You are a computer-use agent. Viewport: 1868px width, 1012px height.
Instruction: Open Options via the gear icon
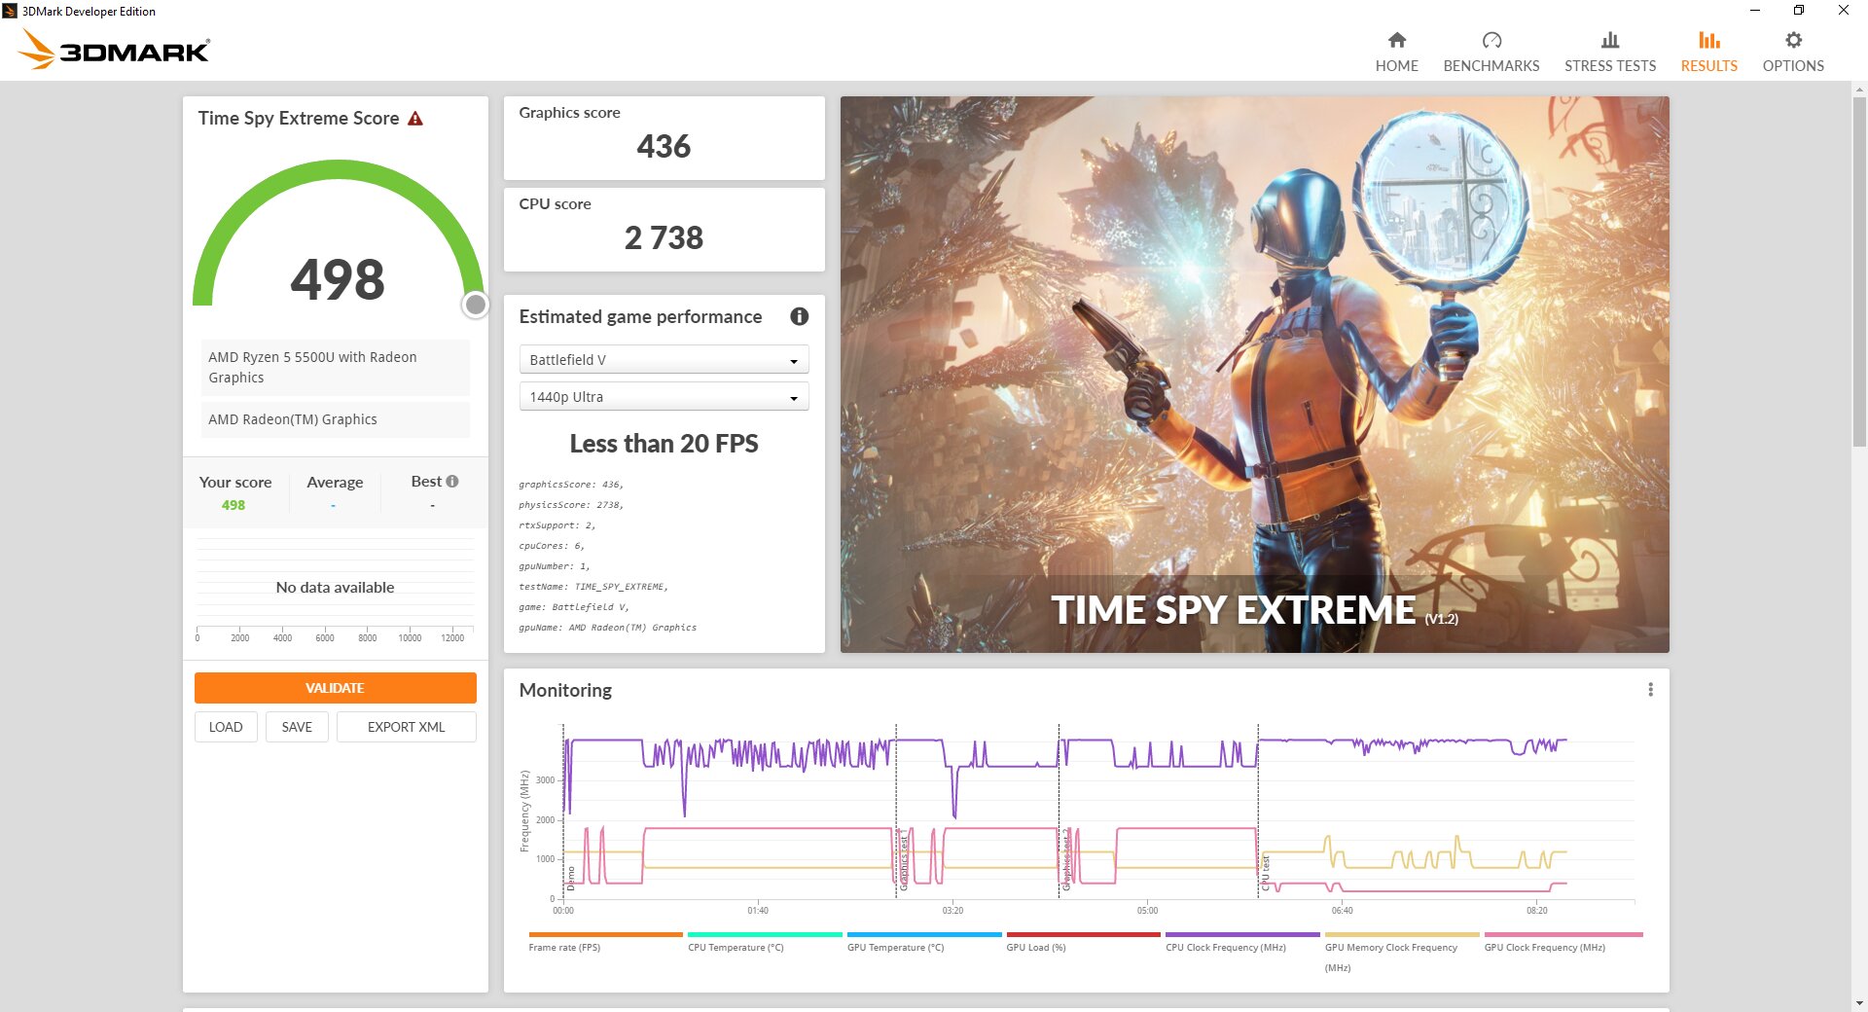pos(1793,40)
